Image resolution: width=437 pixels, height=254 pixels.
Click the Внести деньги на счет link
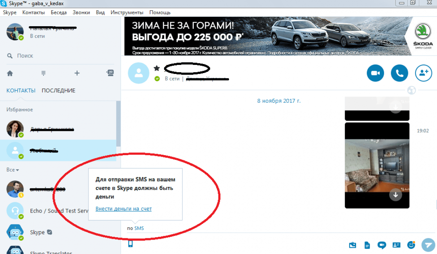[x=123, y=209]
